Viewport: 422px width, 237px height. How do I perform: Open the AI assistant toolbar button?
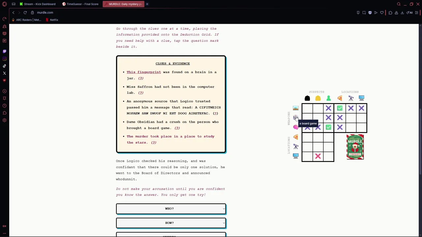coord(409,13)
